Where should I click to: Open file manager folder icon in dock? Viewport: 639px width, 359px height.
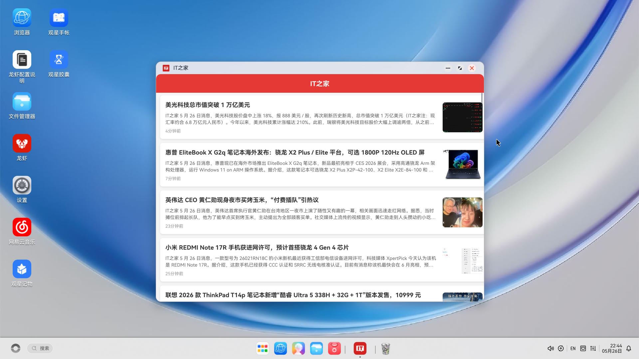pyautogui.click(x=317, y=348)
